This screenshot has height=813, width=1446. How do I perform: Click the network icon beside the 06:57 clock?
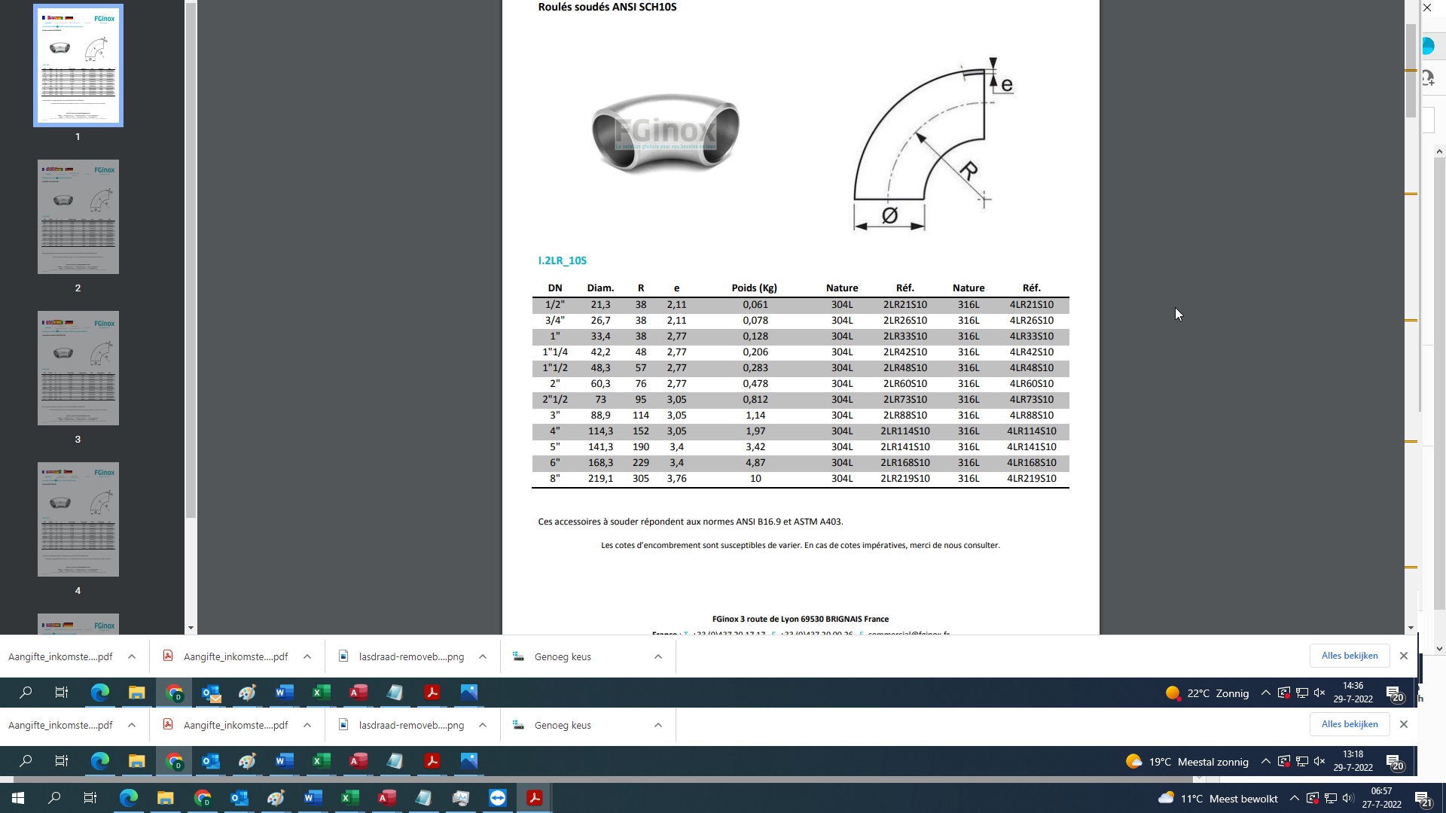point(1331,799)
